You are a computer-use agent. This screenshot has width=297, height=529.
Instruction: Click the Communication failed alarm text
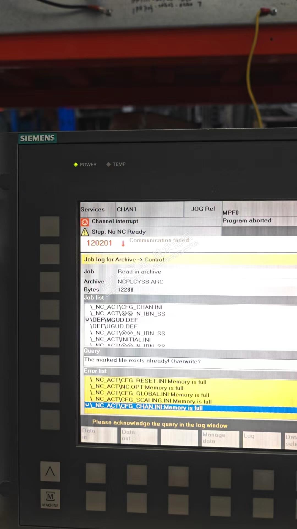[159, 240]
